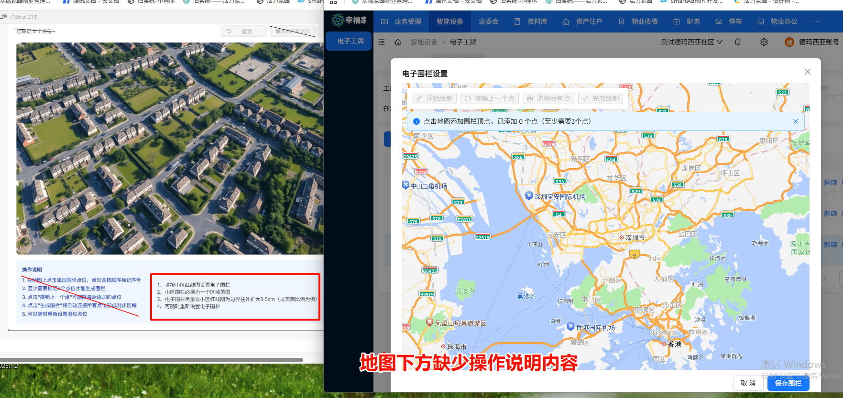Image resolution: width=843 pixels, height=398 pixels.
Task: Click the 离岛区 label on the map
Action: click(x=580, y=343)
